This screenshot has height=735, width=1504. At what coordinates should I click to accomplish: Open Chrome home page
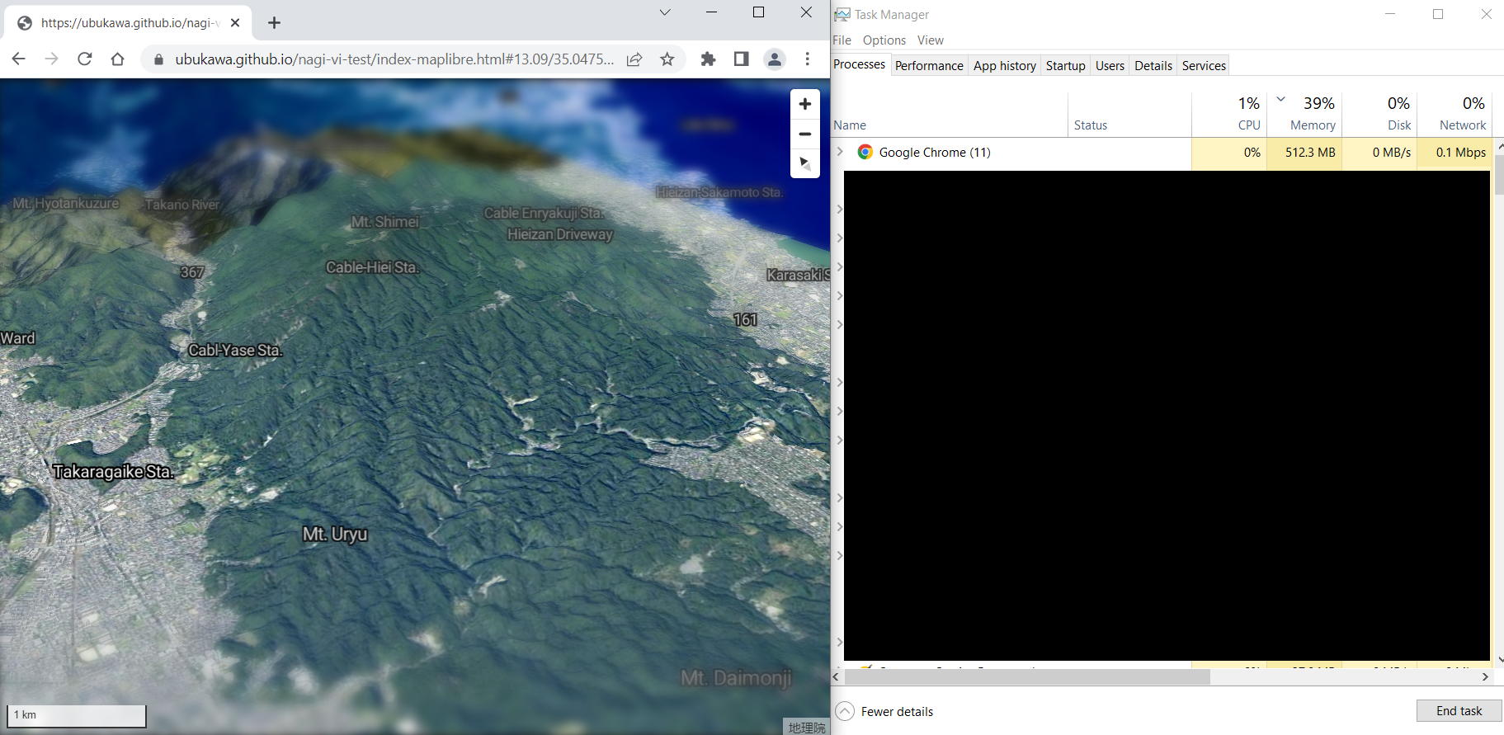click(x=117, y=59)
